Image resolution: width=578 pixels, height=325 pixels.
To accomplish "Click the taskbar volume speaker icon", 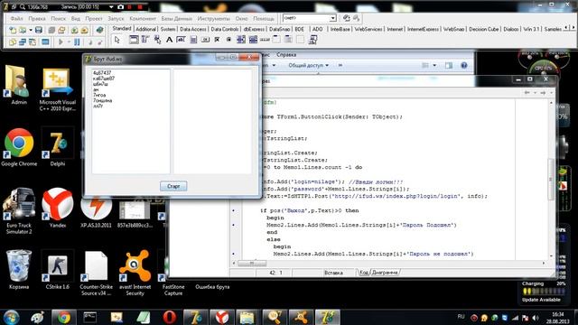I will click(x=536, y=318).
